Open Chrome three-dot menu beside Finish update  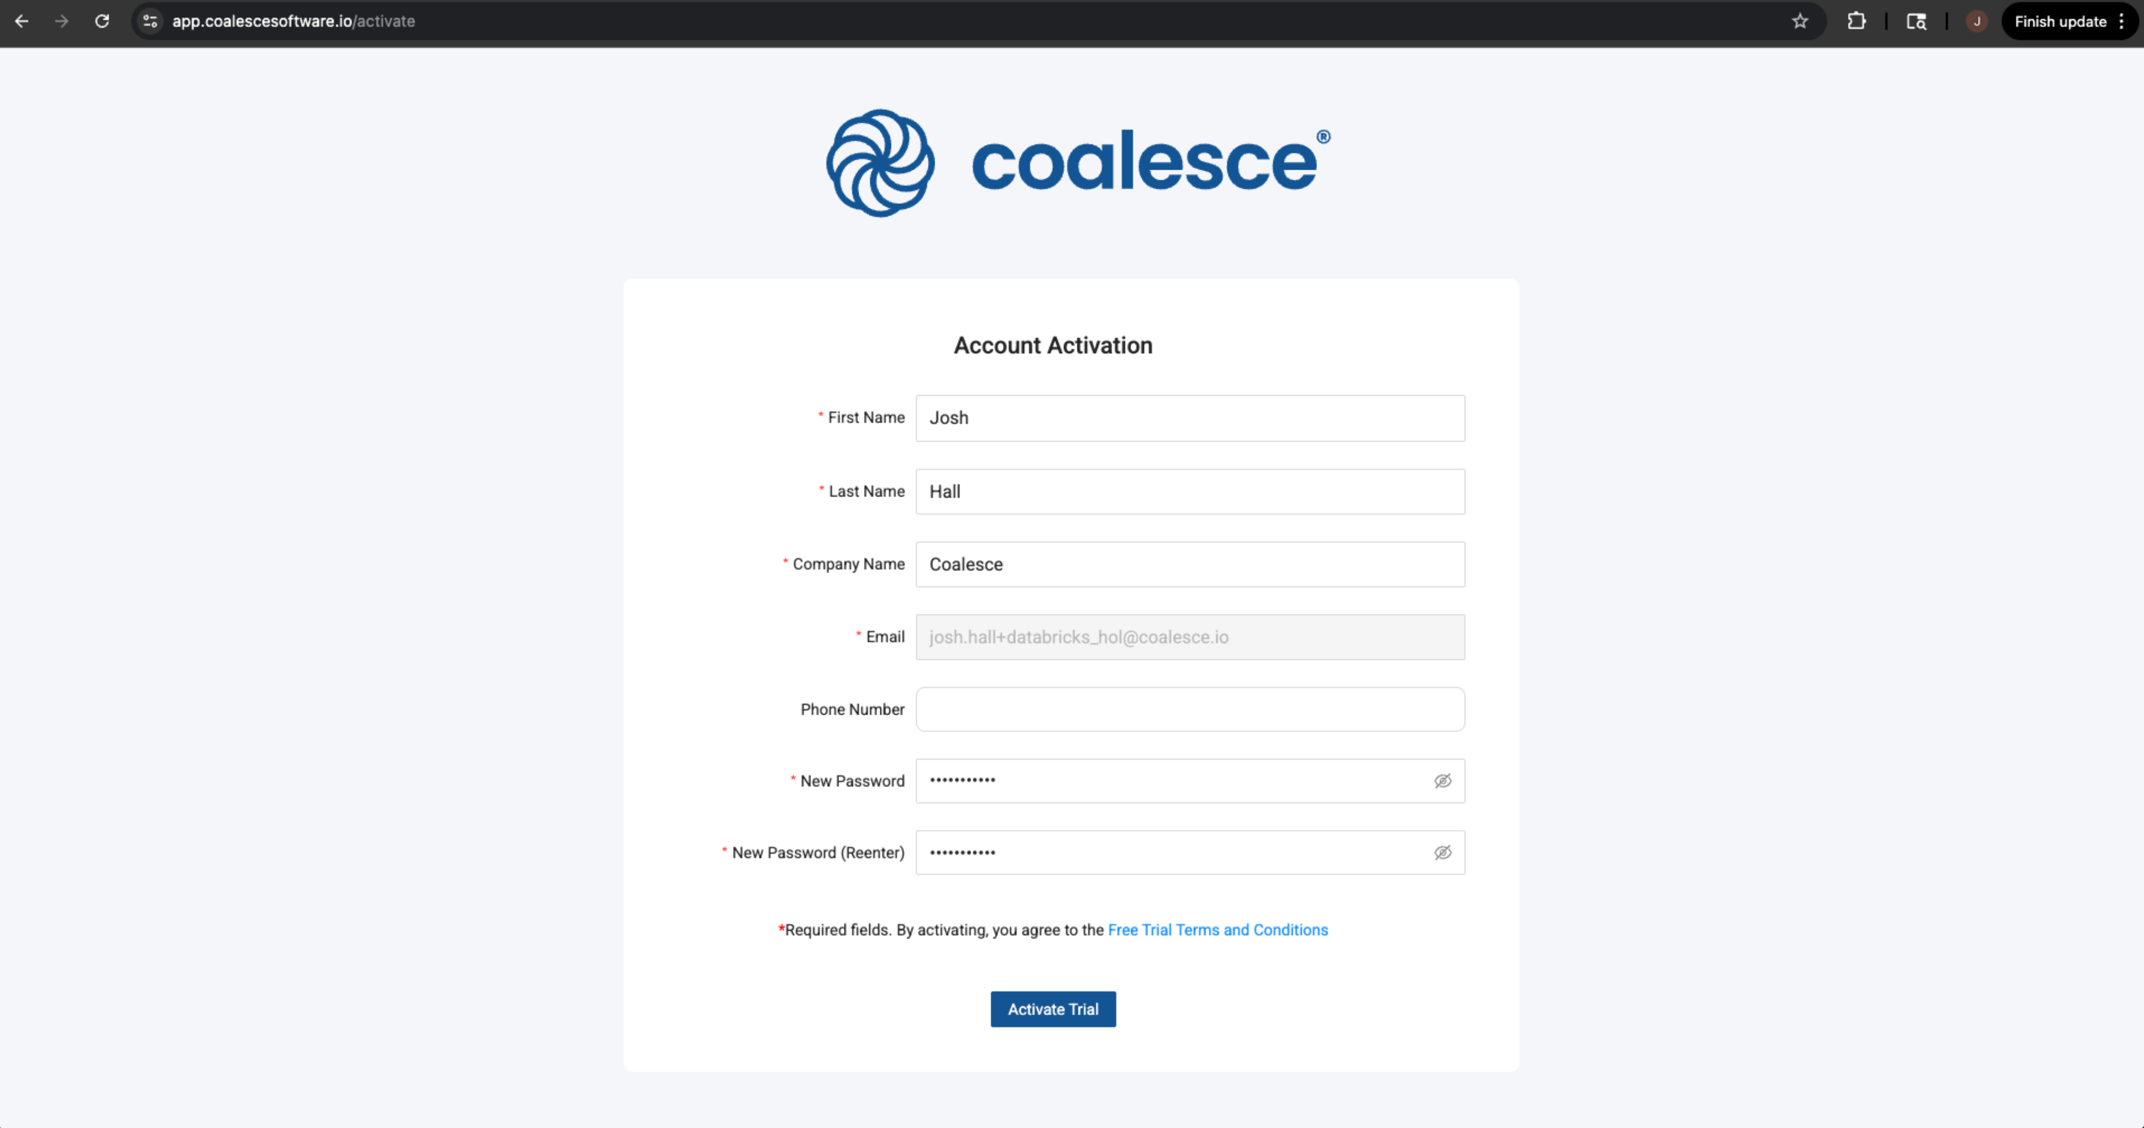point(2122,22)
